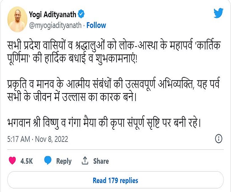Click the reply speech bubble icon
Image resolution: width=231 pixels, height=192 pixels.
click(48, 161)
